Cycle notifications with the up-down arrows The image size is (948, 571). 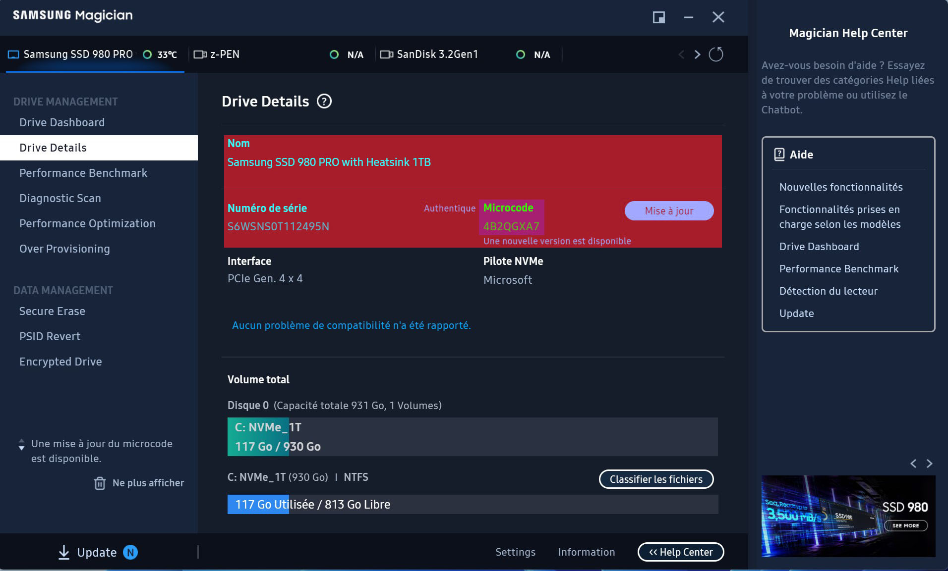tap(21, 444)
